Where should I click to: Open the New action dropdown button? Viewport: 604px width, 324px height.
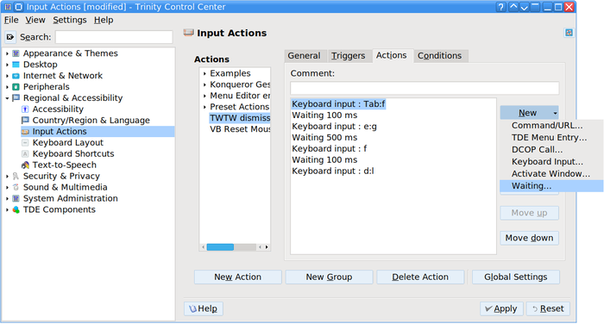pyautogui.click(x=529, y=113)
